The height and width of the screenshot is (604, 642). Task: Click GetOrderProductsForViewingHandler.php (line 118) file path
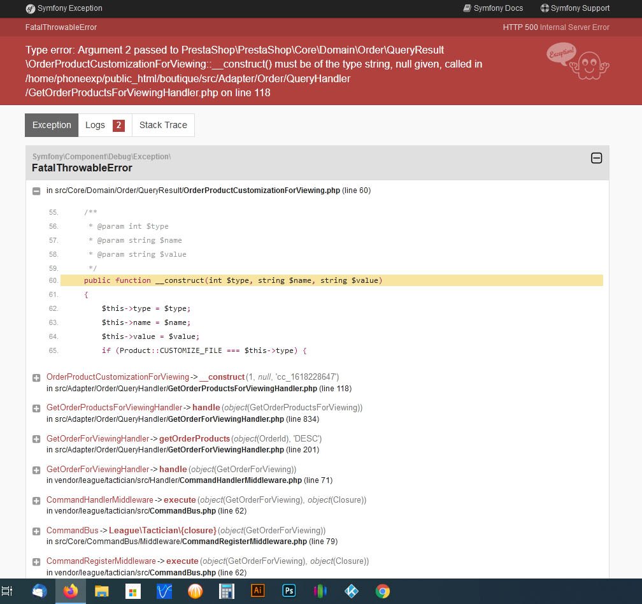[x=199, y=388]
